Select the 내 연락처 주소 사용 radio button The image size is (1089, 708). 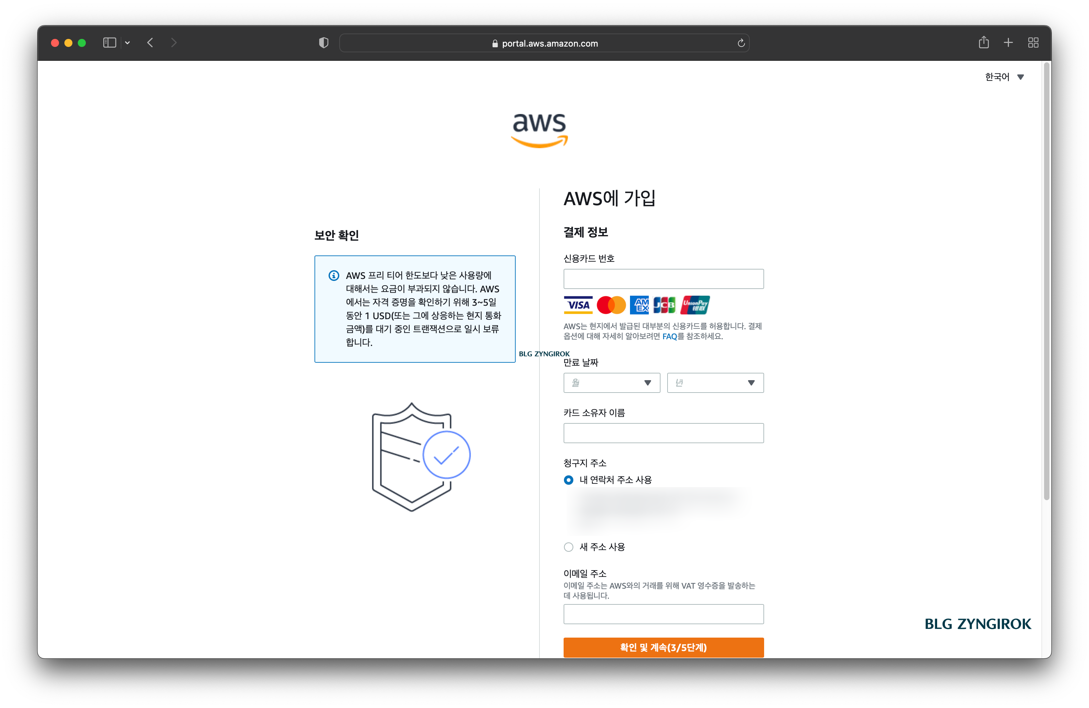(568, 480)
